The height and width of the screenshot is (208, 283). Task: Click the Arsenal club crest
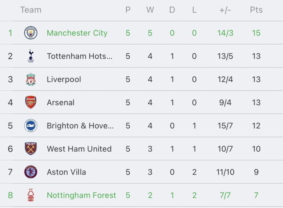[x=31, y=102]
